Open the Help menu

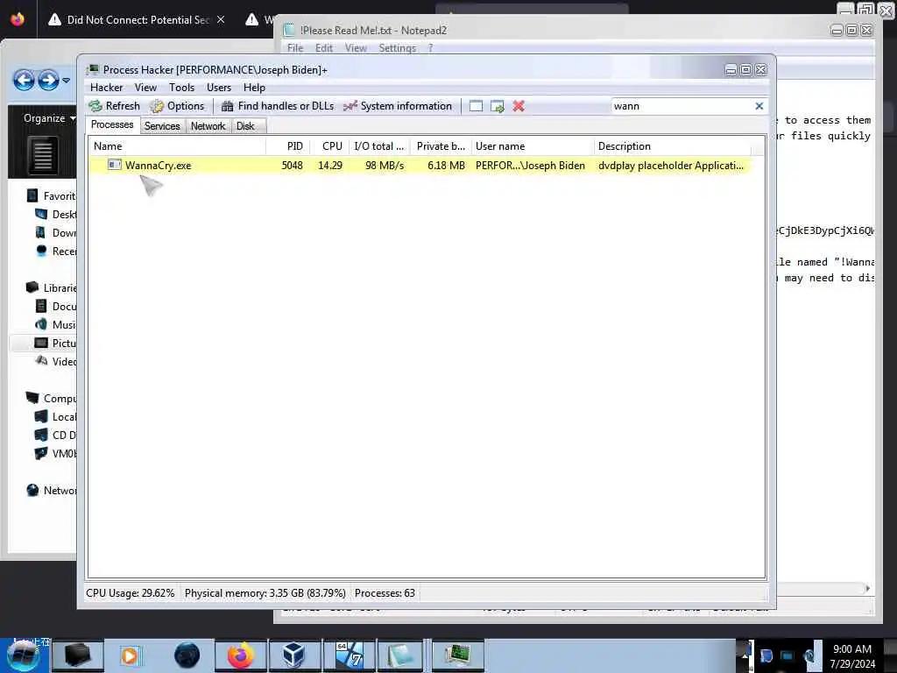pos(254,88)
